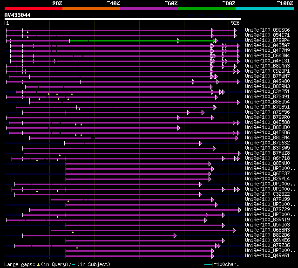This screenshot has height=268, width=298.
Task: Open the UniRef100_B7G9P4 hit label
Action: 267,41
